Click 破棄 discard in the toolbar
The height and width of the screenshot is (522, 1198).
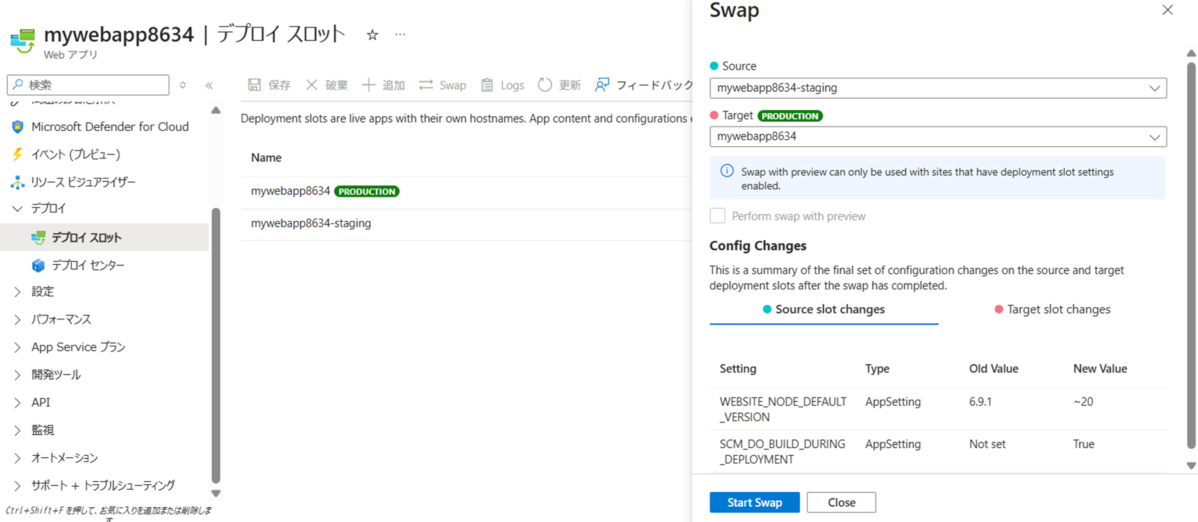[327, 85]
